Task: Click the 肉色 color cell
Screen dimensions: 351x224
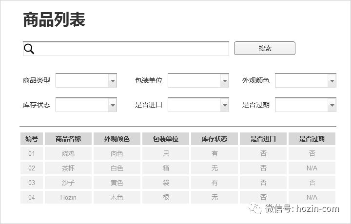Action: click(117, 153)
